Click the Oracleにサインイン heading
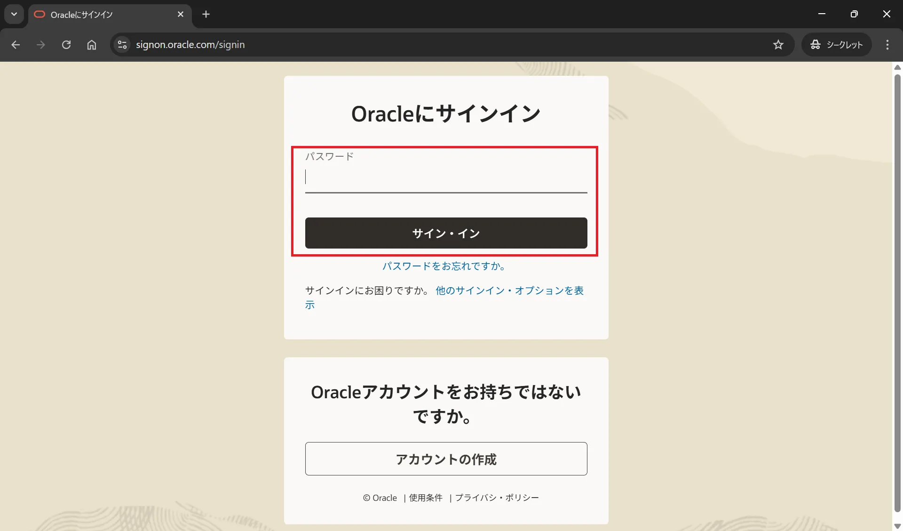903x531 pixels. [446, 113]
